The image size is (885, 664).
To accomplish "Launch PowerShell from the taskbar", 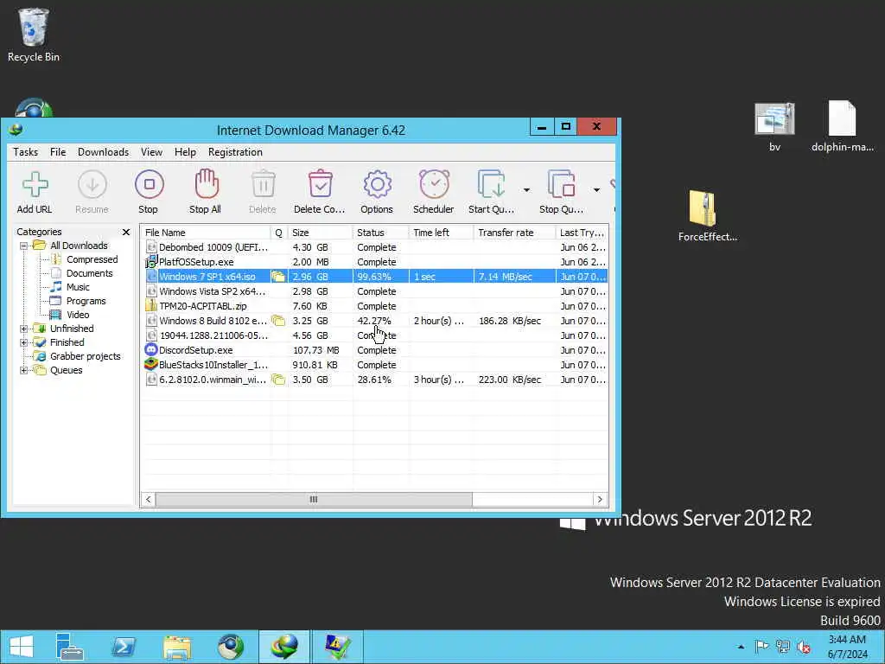I will tap(124, 647).
